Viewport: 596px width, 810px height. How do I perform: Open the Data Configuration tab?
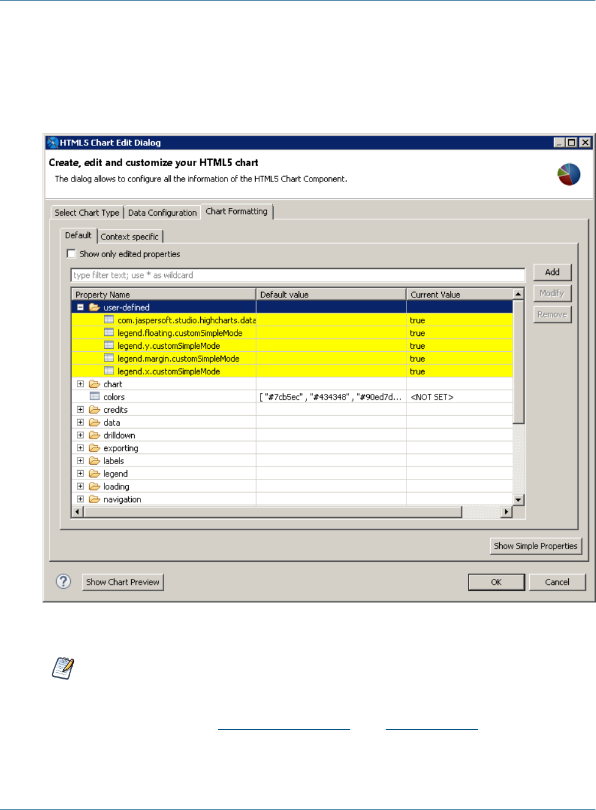[x=162, y=213]
